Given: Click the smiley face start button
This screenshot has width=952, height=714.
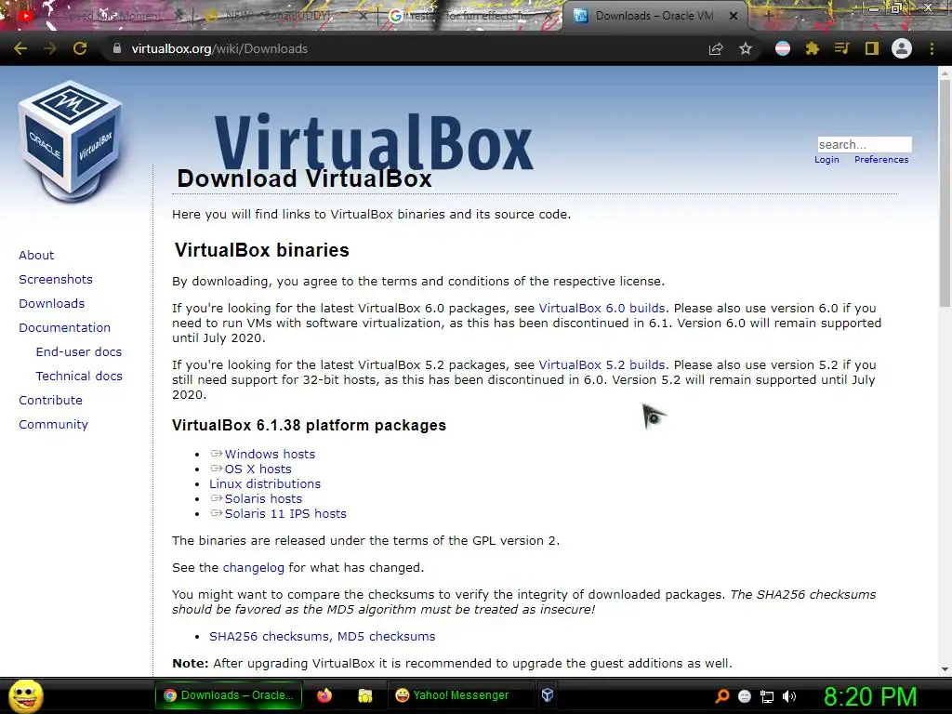Looking at the screenshot, I should (x=25, y=695).
